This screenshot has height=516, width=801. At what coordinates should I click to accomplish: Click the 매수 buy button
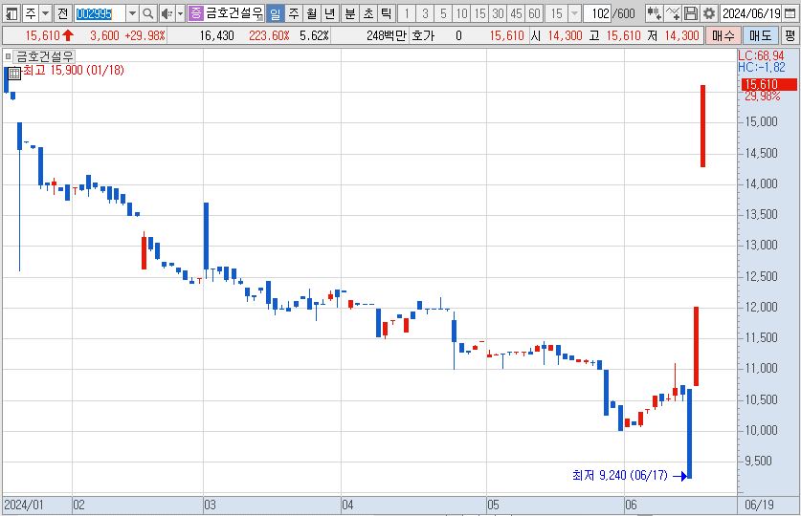723,35
